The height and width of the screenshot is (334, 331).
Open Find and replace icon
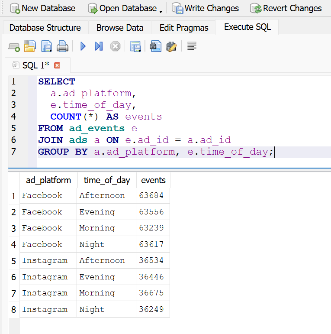(171, 46)
